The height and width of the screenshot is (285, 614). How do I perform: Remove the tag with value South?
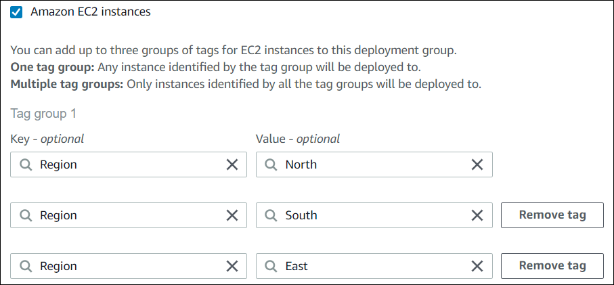click(552, 215)
